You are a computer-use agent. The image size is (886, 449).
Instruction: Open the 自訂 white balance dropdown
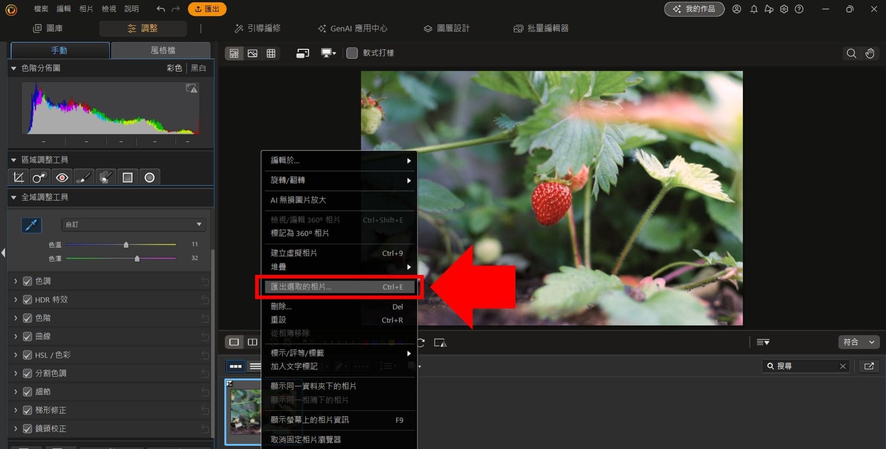[133, 224]
